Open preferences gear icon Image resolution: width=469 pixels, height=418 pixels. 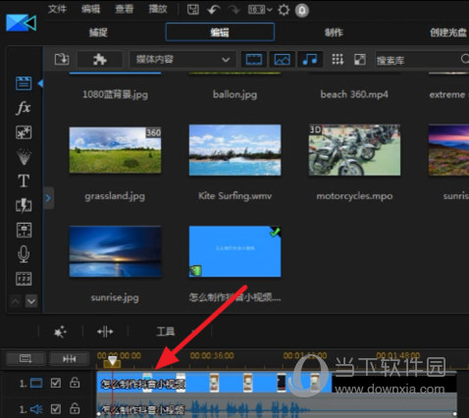click(284, 10)
